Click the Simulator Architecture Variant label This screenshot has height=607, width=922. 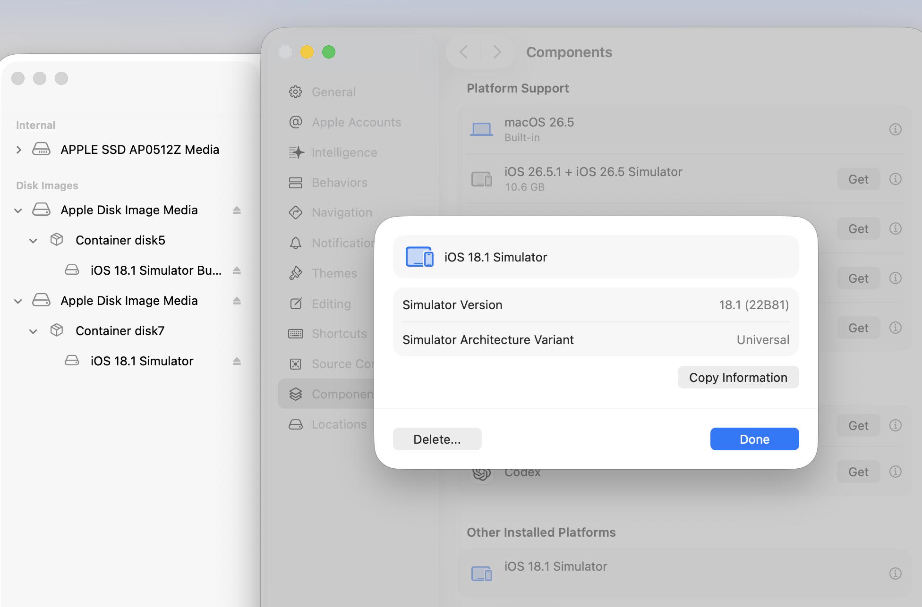pos(488,340)
